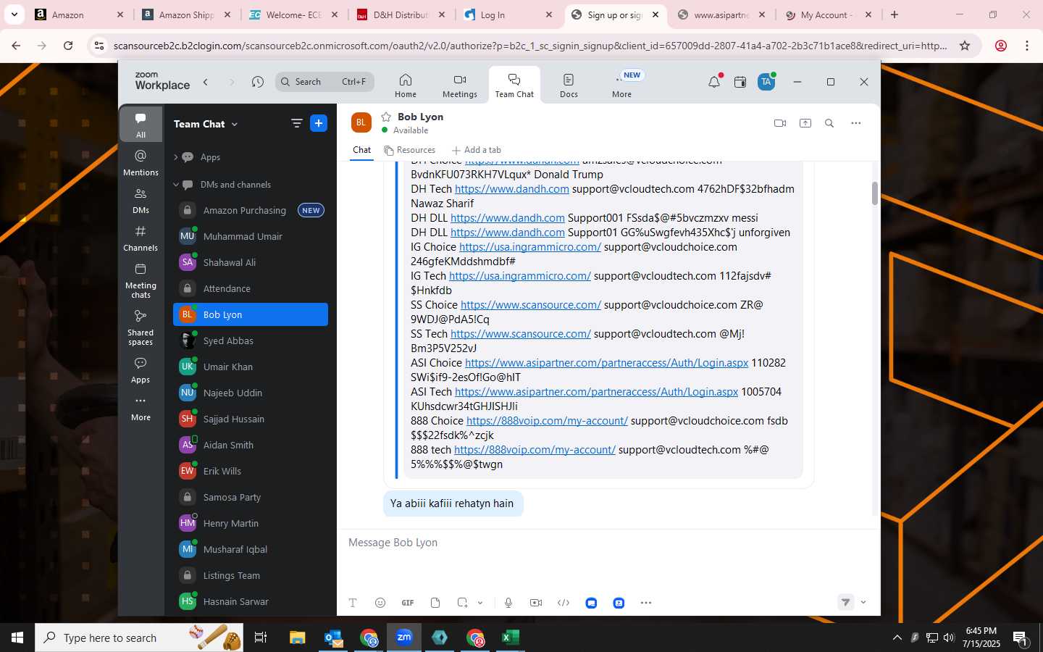
Task: Insert a code snippet icon
Action: click(x=564, y=603)
